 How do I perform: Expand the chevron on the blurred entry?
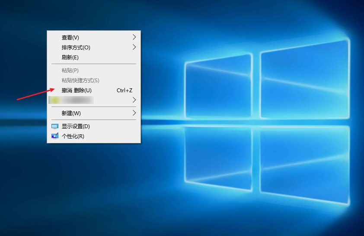(x=134, y=100)
